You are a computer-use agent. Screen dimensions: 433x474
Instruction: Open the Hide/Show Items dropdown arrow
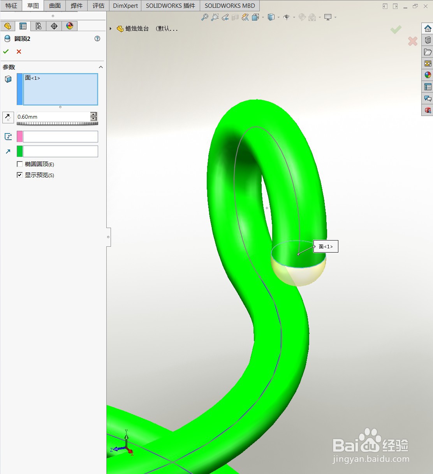tap(294, 17)
